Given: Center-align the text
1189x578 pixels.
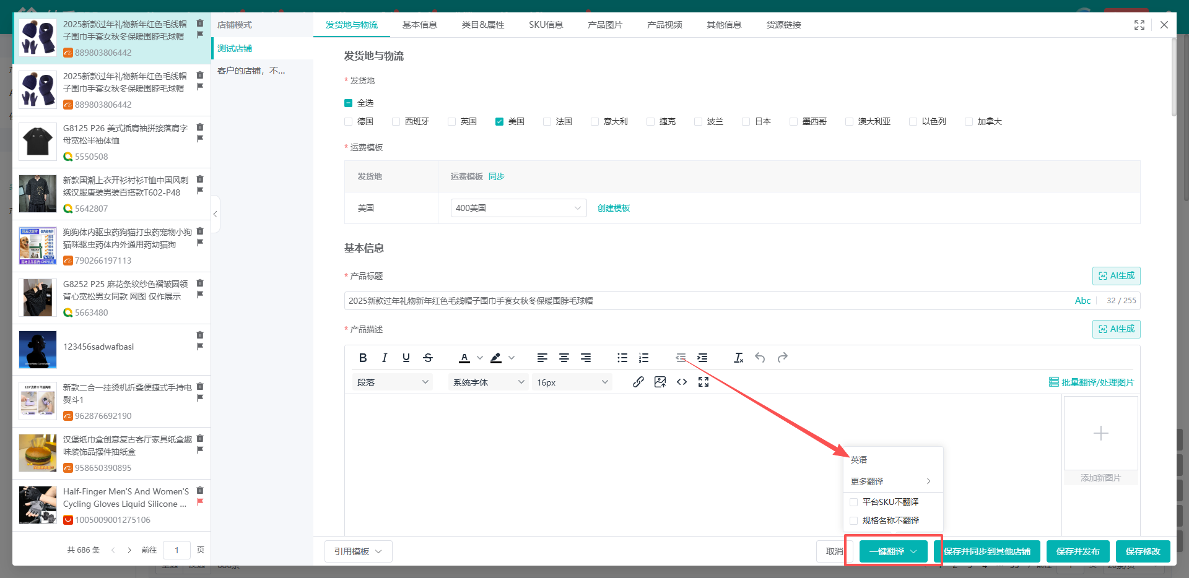Looking at the screenshot, I should pos(564,358).
